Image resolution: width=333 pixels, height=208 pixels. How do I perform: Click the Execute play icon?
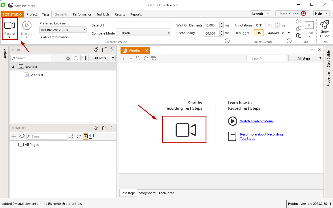click(27, 25)
